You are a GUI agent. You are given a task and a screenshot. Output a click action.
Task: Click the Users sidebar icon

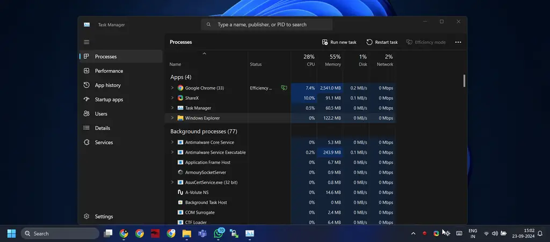coord(86,114)
